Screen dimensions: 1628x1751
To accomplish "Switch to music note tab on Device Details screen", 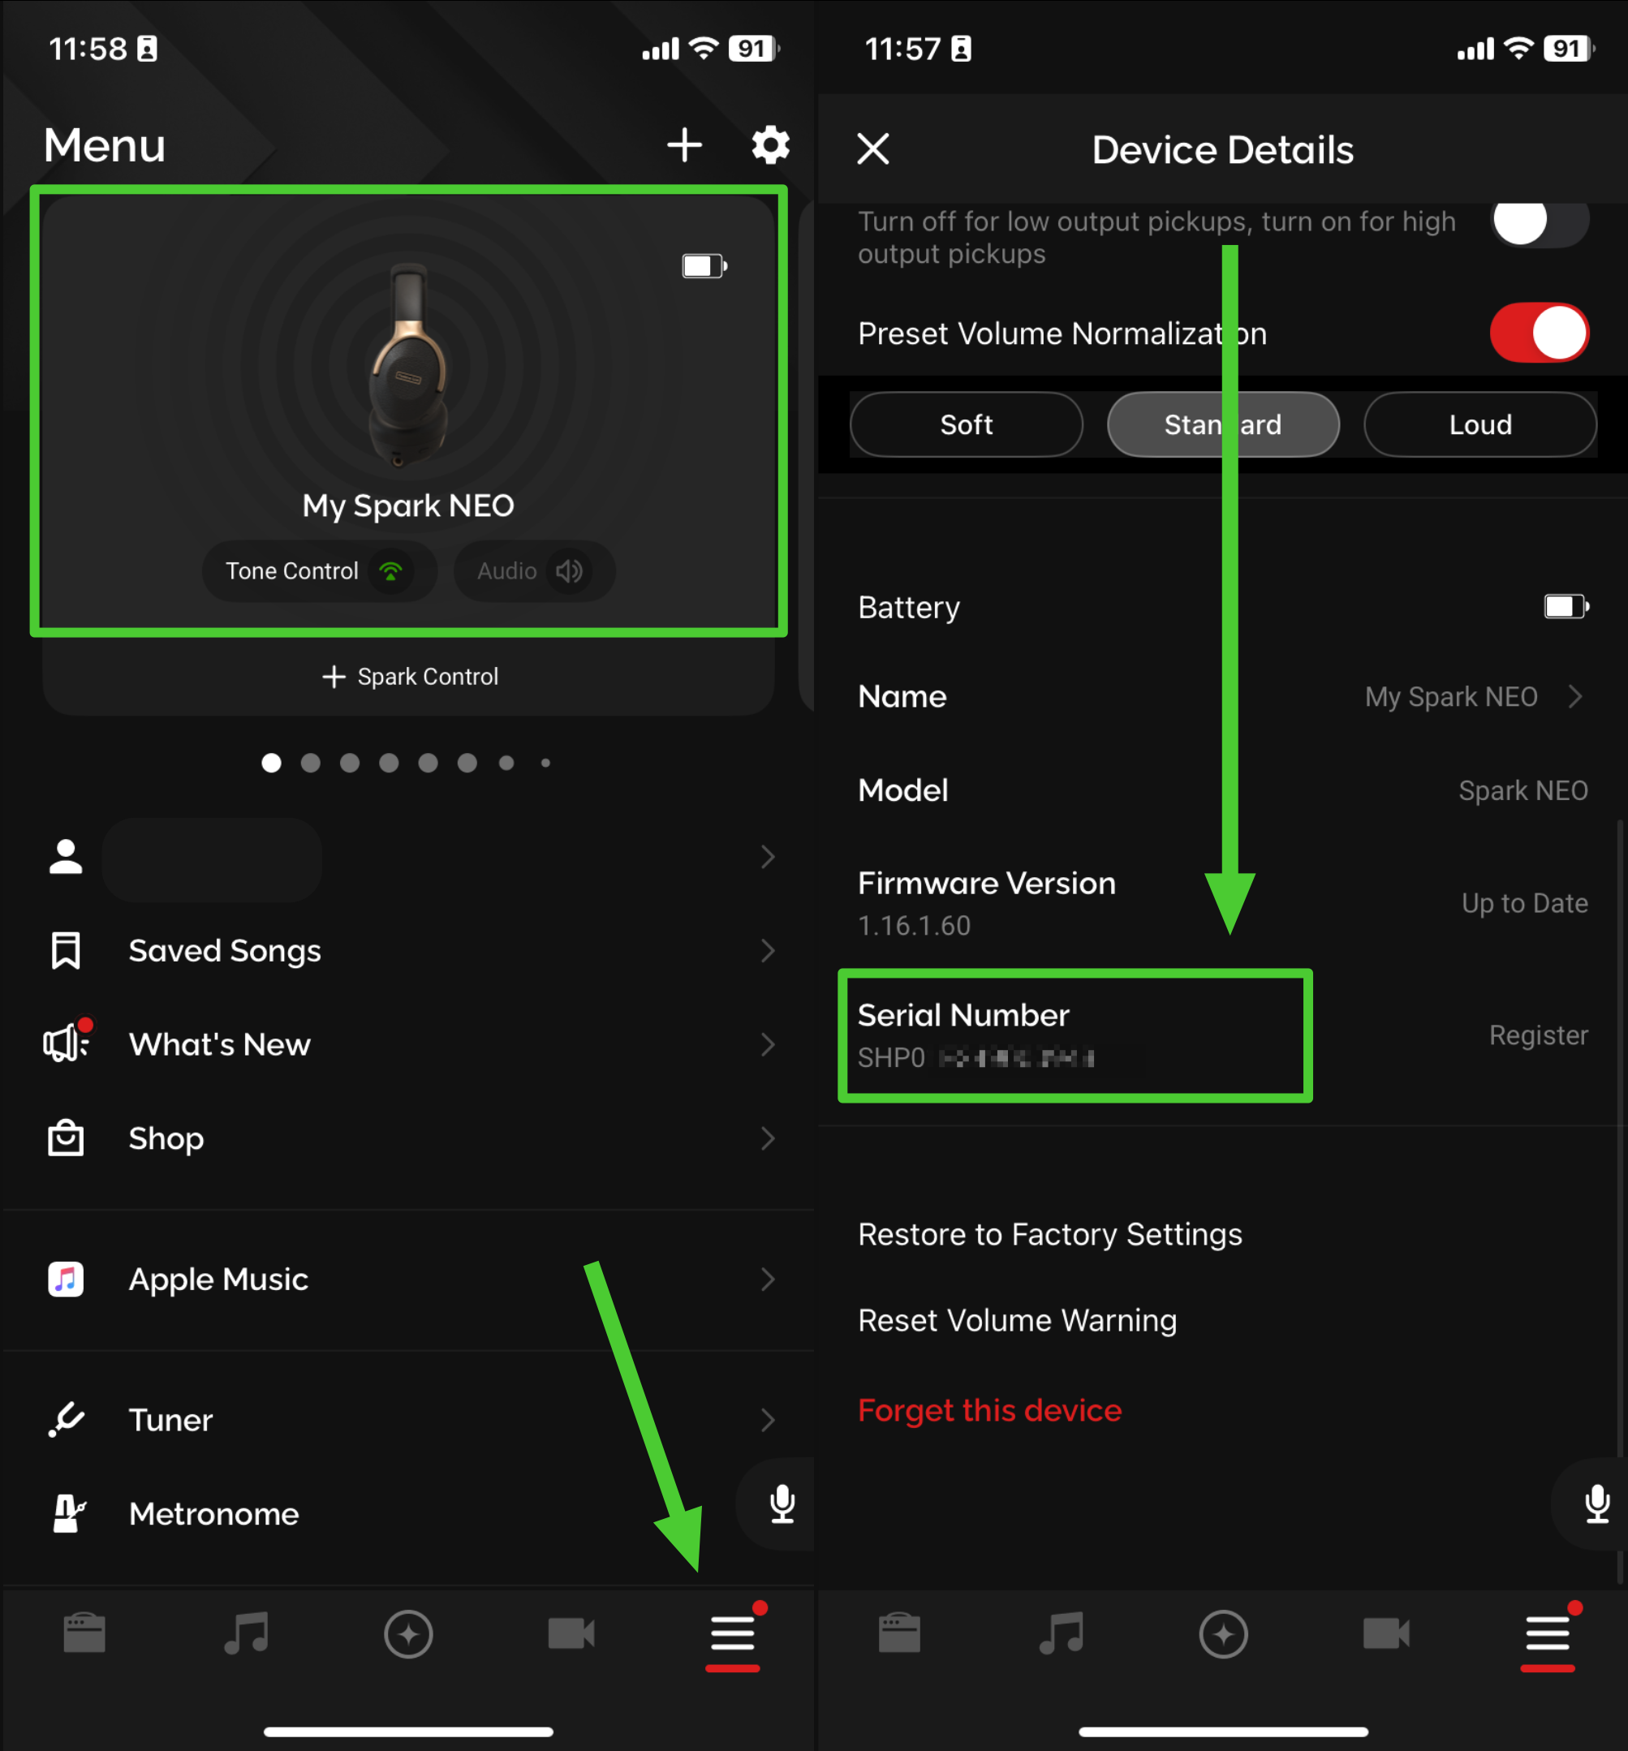I will 1062,1634.
